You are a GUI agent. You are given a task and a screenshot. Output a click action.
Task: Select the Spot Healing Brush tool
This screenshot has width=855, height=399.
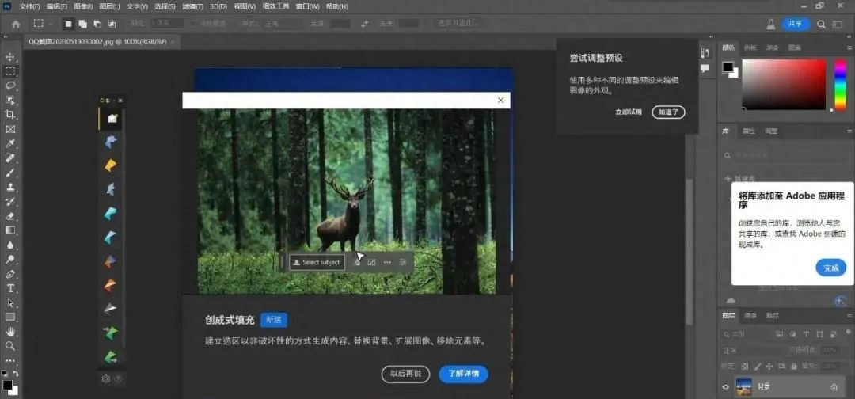tap(9, 158)
